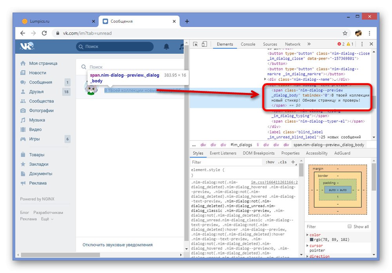This screenshot has height=273, width=392.
Task: Expand Ещё footer dropdown
Action: (47, 219)
